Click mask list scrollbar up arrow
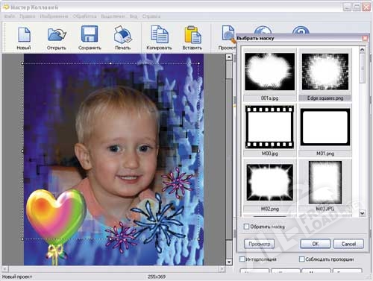 [x=363, y=50]
